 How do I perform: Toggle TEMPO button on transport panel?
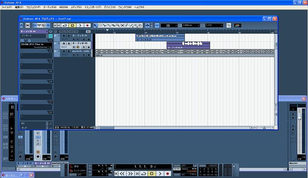point(177,169)
